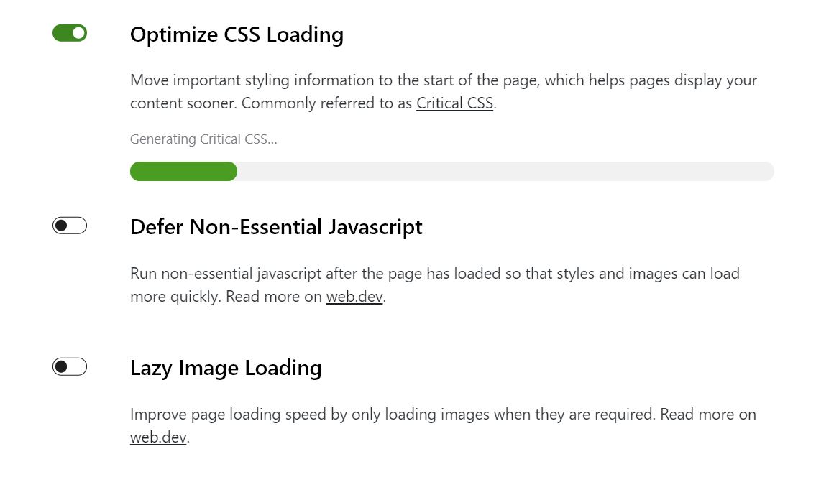
Task: Turn off the Optimize CSS Loading switch
Action: pos(70,33)
